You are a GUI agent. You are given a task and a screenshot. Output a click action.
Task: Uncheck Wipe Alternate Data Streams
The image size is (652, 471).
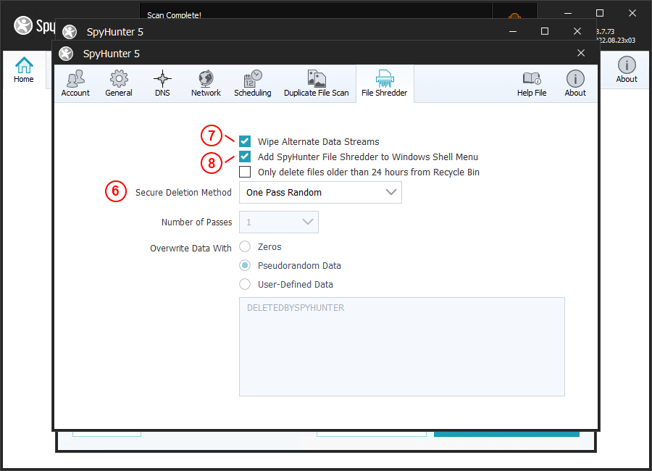tap(245, 141)
